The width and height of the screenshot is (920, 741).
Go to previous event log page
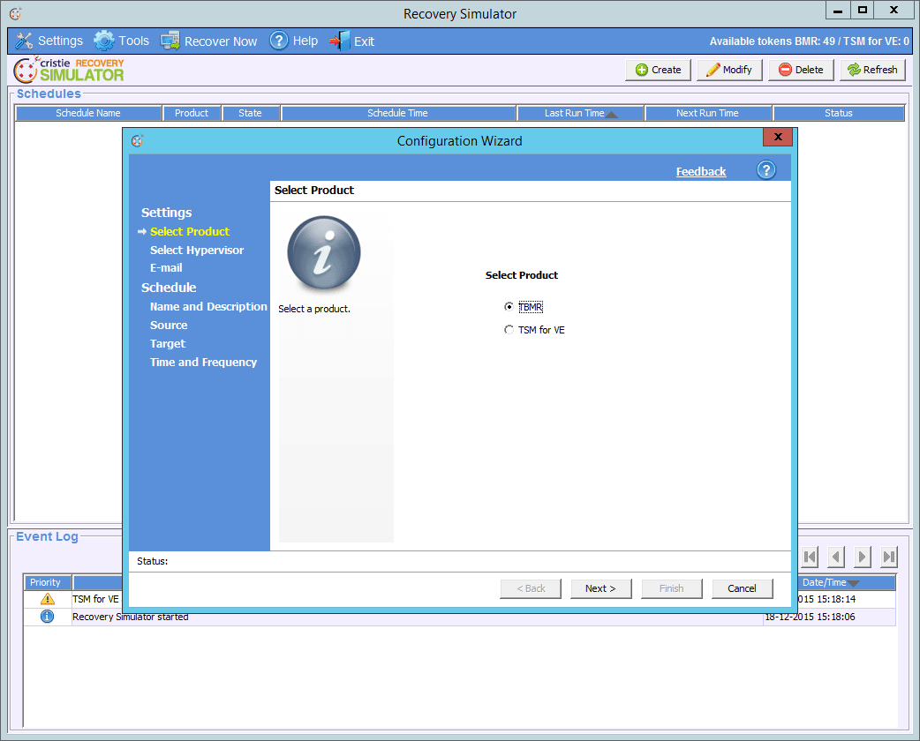pyautogui.click(x=836, y=557)
